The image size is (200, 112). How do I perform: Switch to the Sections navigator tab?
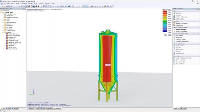[x=15, y=109]
